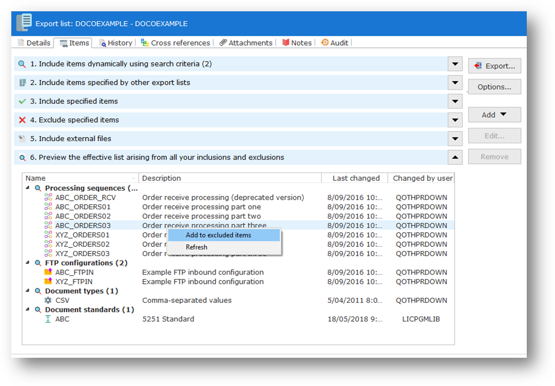This screenshot has height=386, width=555.
Task: Open the Add dropdown button
Action: [494, 115]
